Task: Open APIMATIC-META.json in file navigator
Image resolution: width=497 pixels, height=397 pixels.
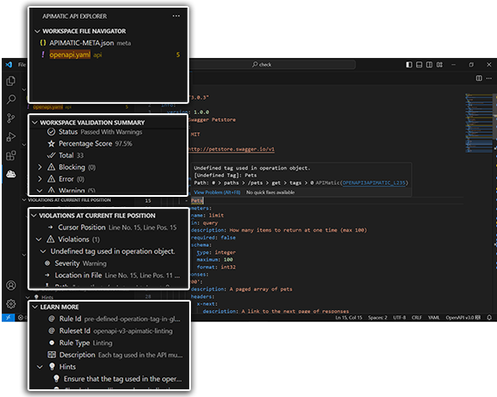Action: coord(107,43)
